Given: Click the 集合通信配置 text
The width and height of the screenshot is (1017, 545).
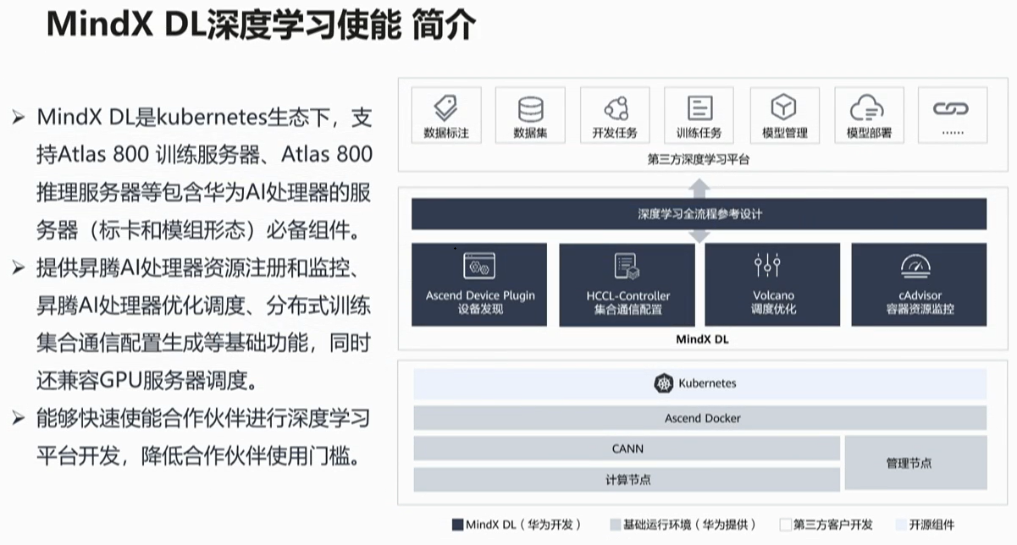Looking at the screenshot, I should [x=627, y=309].
